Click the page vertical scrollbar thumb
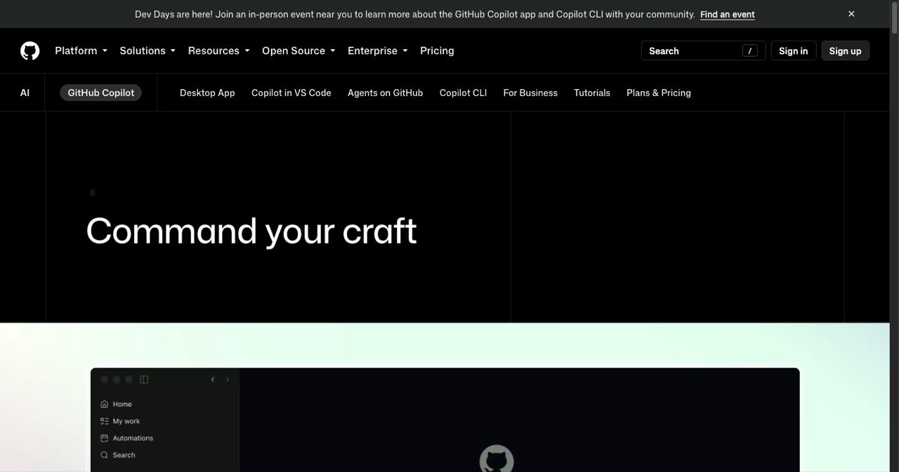This screenshot has height=472, width=899. click(894, 18)
